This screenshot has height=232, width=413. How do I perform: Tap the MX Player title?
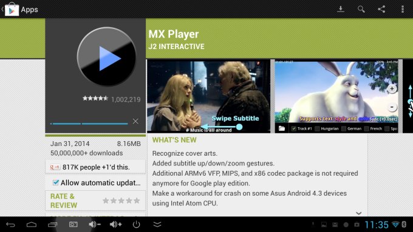click(x=174, y=34)
